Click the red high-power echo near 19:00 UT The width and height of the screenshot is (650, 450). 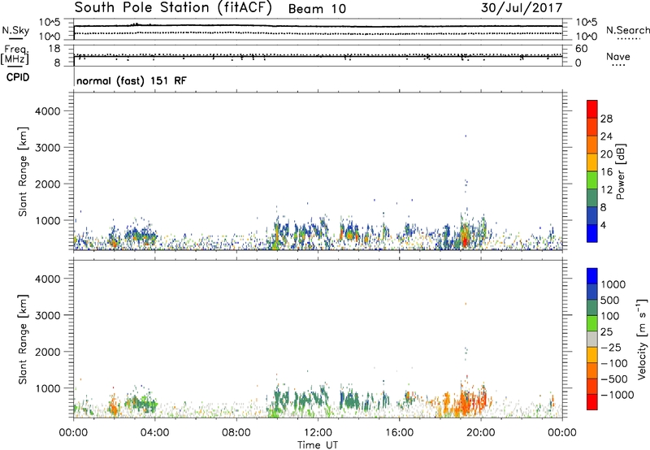click(x=465, y=241)
